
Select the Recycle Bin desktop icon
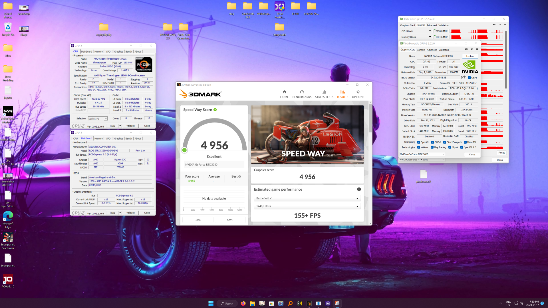(8, 29)
